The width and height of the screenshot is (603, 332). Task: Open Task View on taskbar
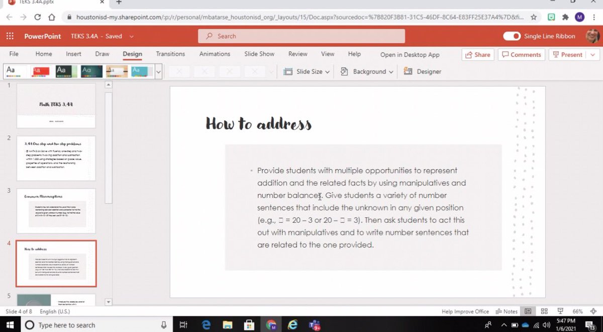[x=183, y=325]
